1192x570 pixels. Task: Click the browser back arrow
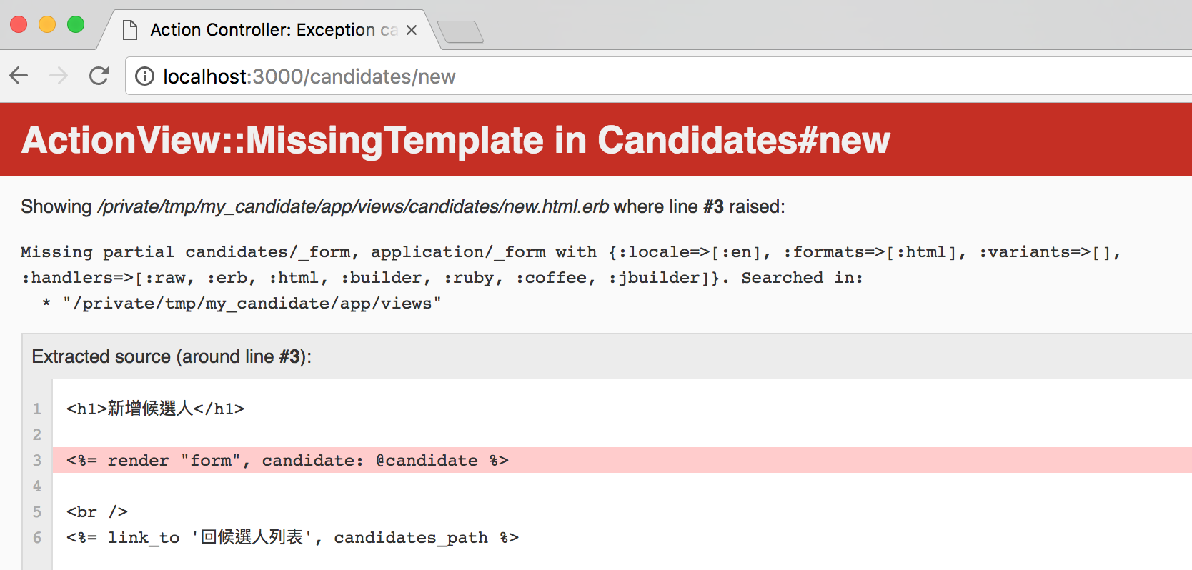19,76
